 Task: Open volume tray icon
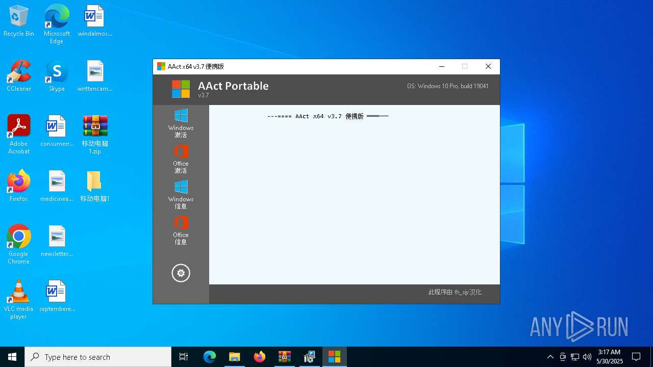click(x=587, y=357)
